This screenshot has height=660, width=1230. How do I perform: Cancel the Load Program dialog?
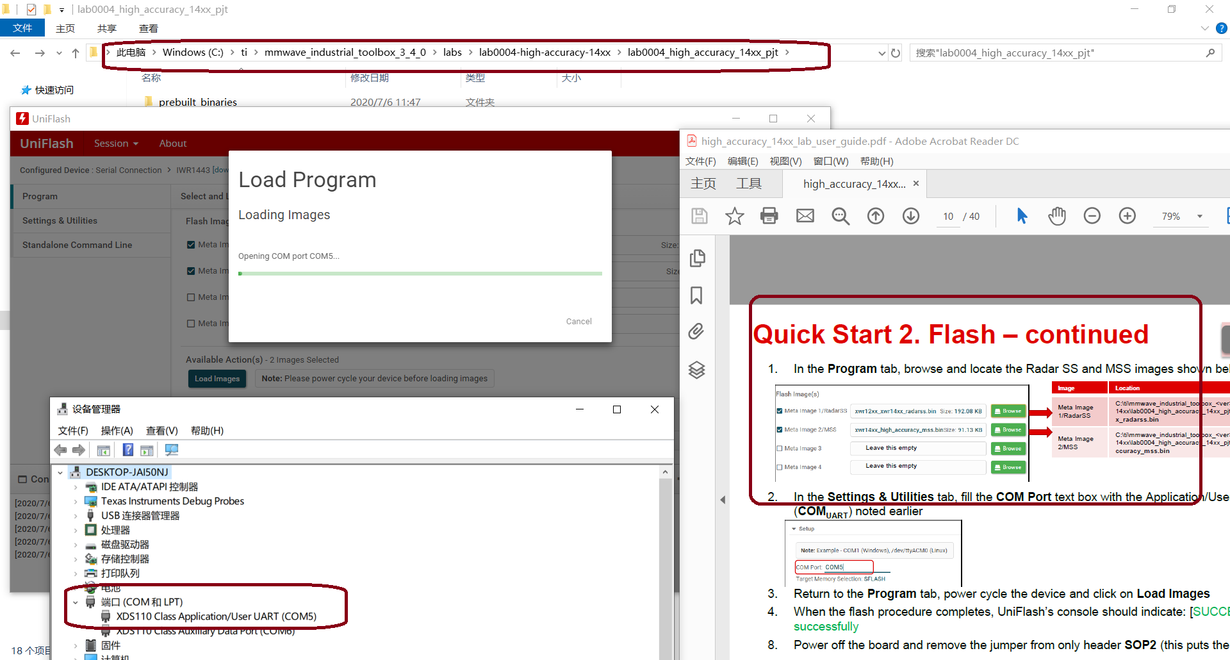click(578, 321)
